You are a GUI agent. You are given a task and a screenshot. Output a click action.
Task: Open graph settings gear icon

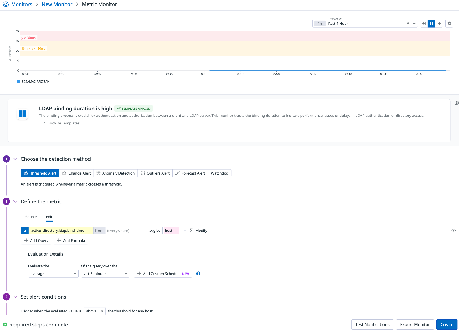[x=449, y=24]
